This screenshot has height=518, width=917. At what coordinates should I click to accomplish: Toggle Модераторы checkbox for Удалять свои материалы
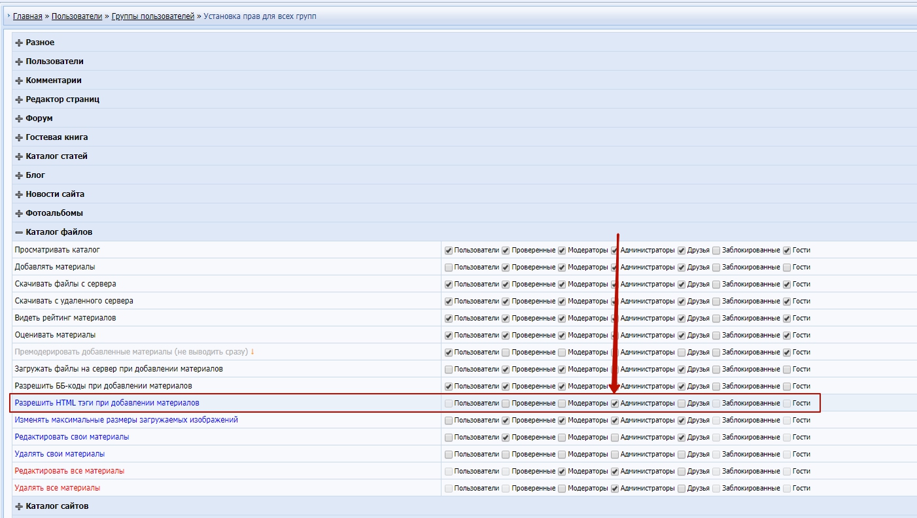point(562,455)
